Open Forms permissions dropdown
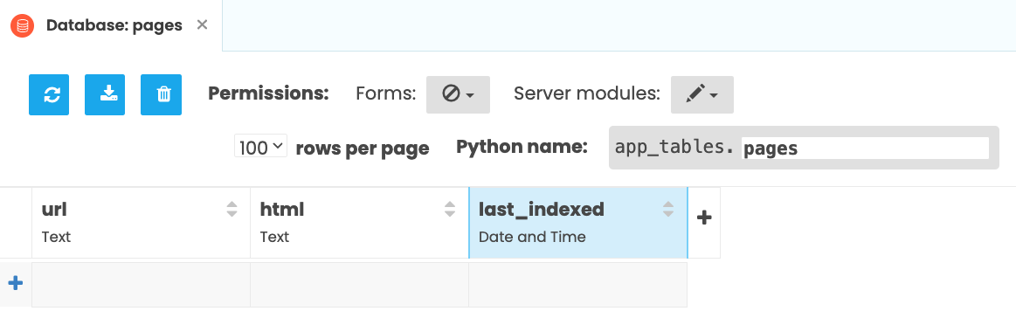Viewport: 1016px width, 318px height. click(x=458, y=94)
